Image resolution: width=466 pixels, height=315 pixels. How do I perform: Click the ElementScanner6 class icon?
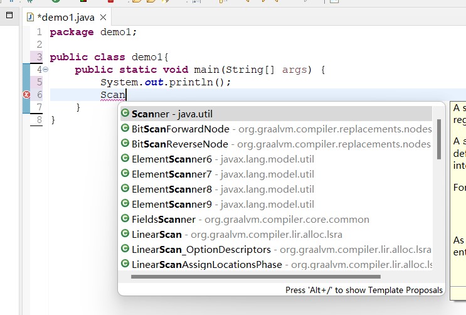(x=125, y=158)
